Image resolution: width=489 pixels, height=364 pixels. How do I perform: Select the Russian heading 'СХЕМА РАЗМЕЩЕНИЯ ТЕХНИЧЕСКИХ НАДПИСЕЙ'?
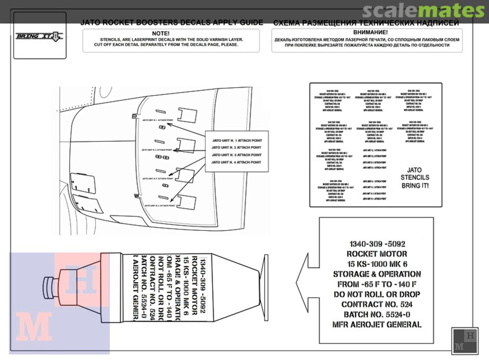coord(366,23)
